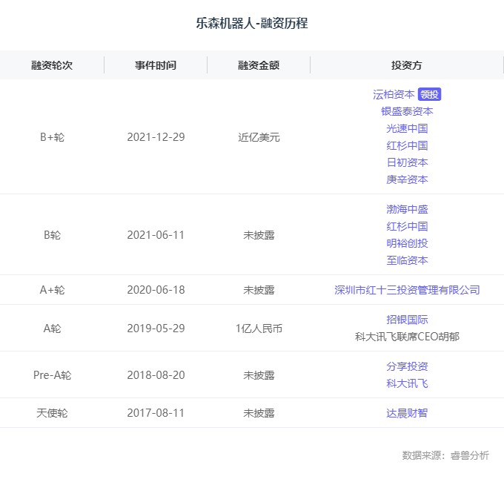The image size is (504, 482).
Task: Click the 融资轮次 column header
Action: (52, 65)
